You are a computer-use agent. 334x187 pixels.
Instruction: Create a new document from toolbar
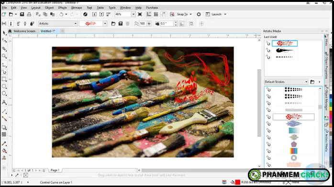pyautogui.click(x=4, y=14)
